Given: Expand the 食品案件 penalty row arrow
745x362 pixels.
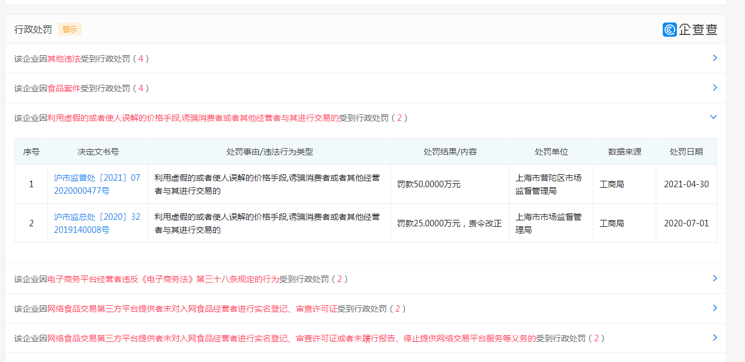Looking at the screenshot, I should tap(715, 88).
